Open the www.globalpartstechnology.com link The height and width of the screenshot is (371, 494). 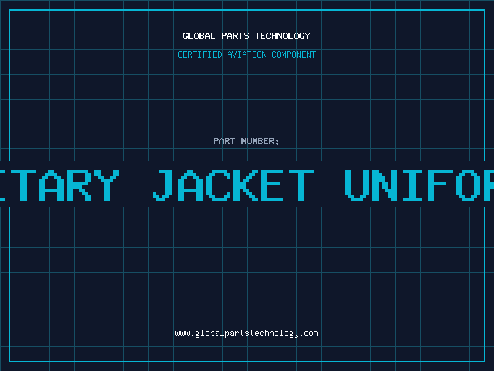coord(246,333)
